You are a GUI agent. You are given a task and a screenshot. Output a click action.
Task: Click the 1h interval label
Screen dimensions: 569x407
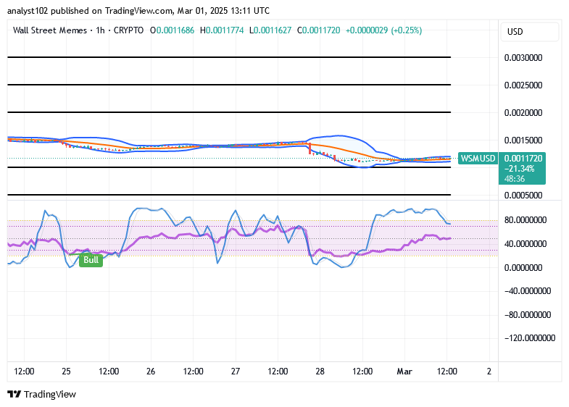100,30
